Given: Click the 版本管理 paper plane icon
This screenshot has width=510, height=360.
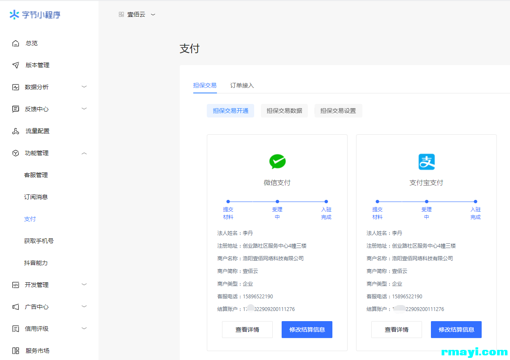Looking at the screenshot, I should [x=16, y=65].
